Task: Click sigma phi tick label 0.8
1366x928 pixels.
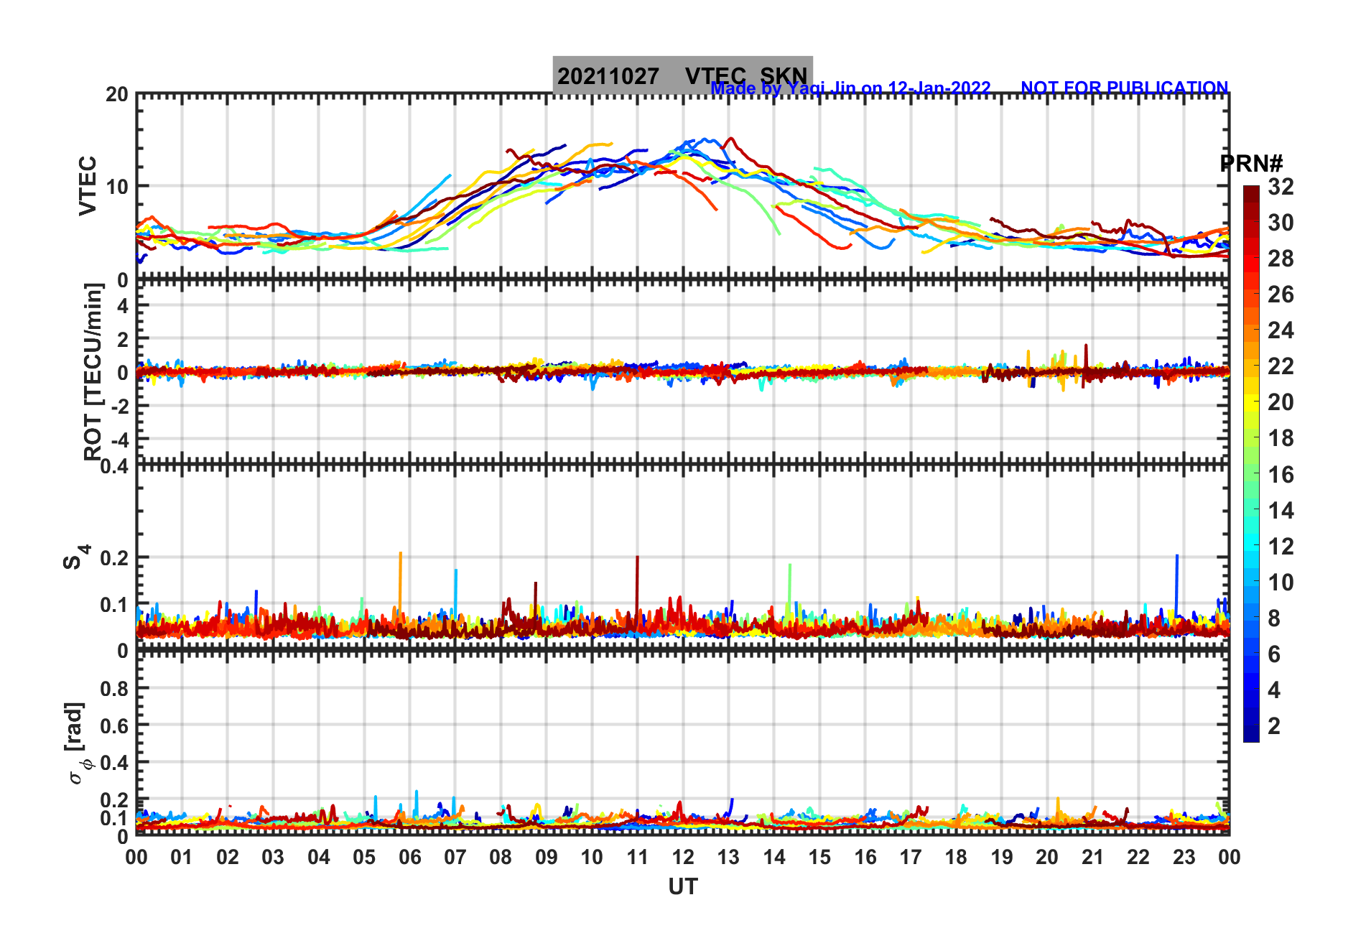Action: [x=115, y=688]
